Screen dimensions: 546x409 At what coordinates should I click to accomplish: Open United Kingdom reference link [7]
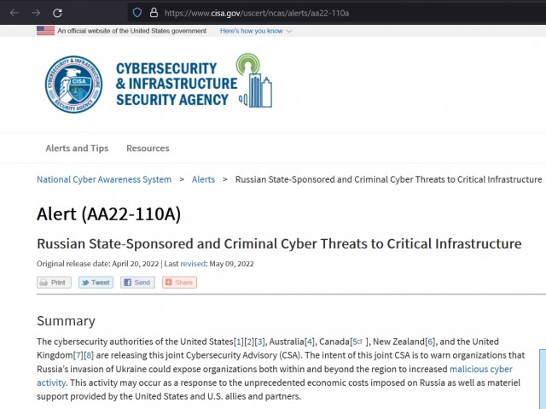click(78, 355)
